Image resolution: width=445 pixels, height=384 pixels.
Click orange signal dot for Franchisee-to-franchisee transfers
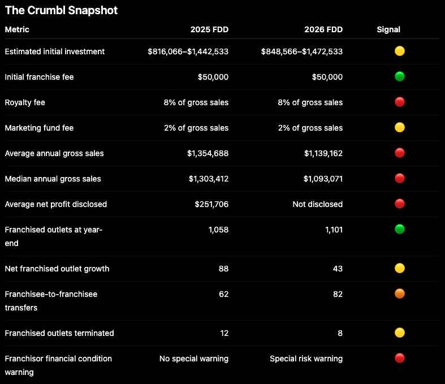pyautogui.click(x=400, y=294)
